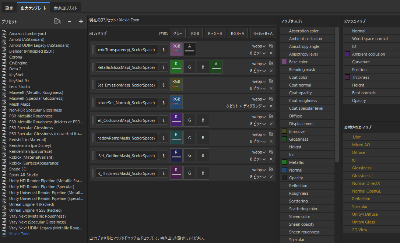Click the A channel of MetallicGlossMap row

(x=216, y=67)
